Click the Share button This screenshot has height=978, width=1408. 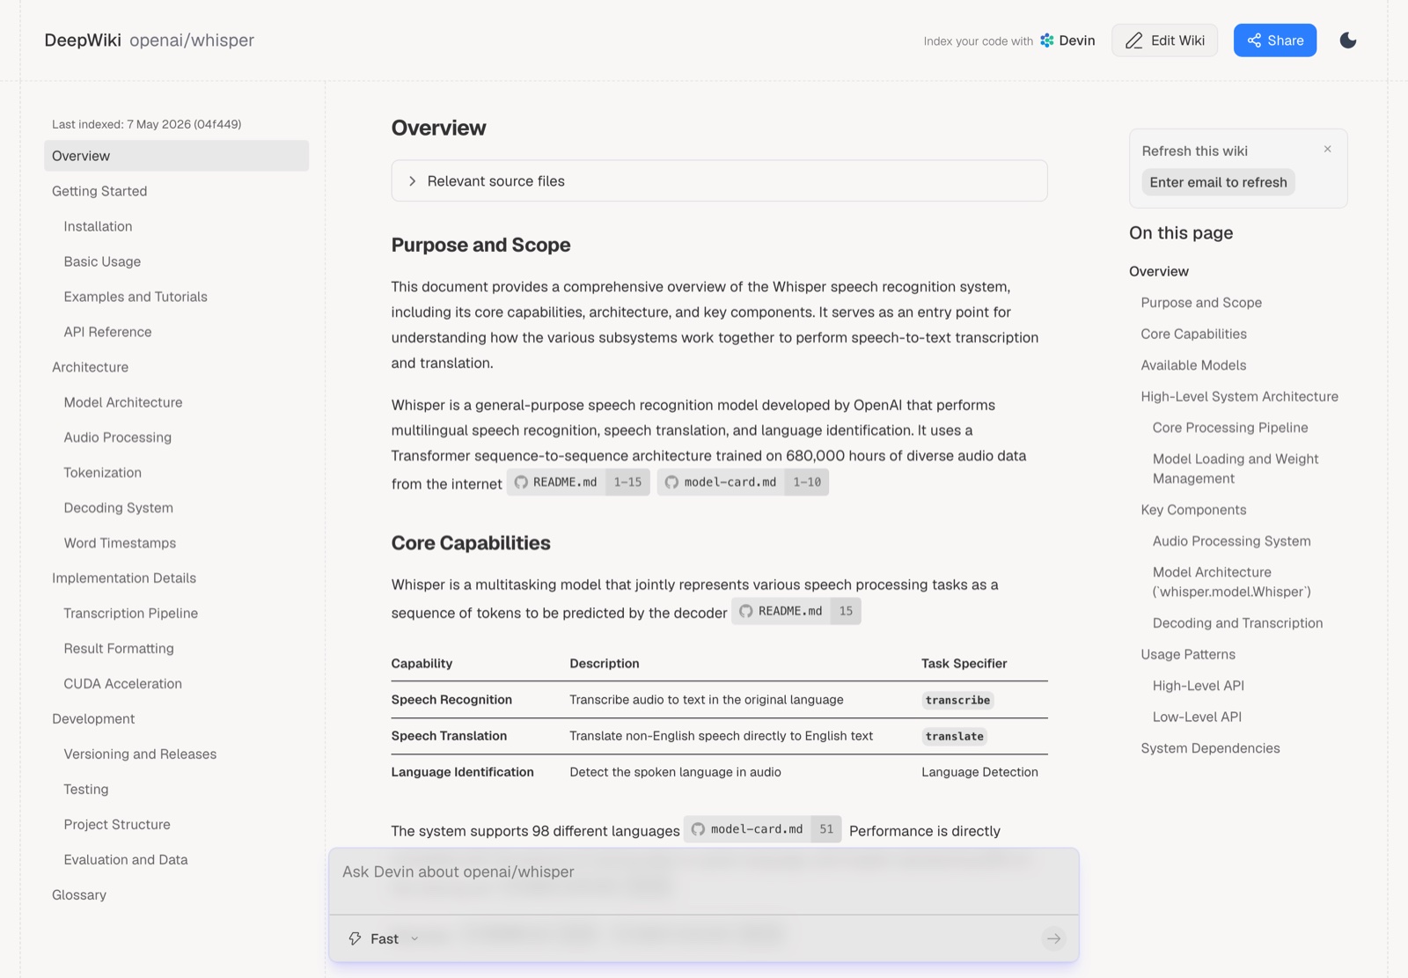tap(1274, 40)
